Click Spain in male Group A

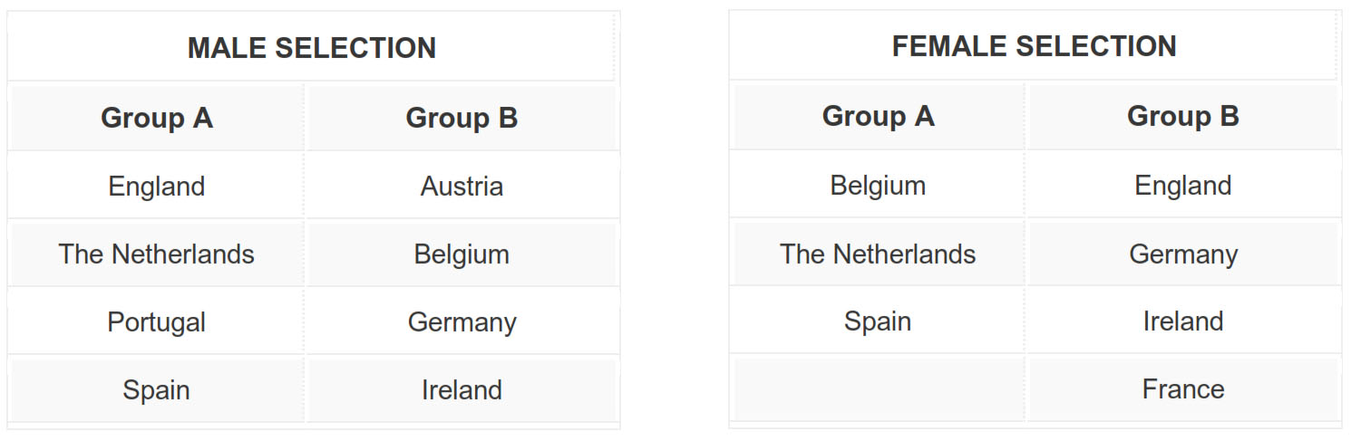(157, 389)
